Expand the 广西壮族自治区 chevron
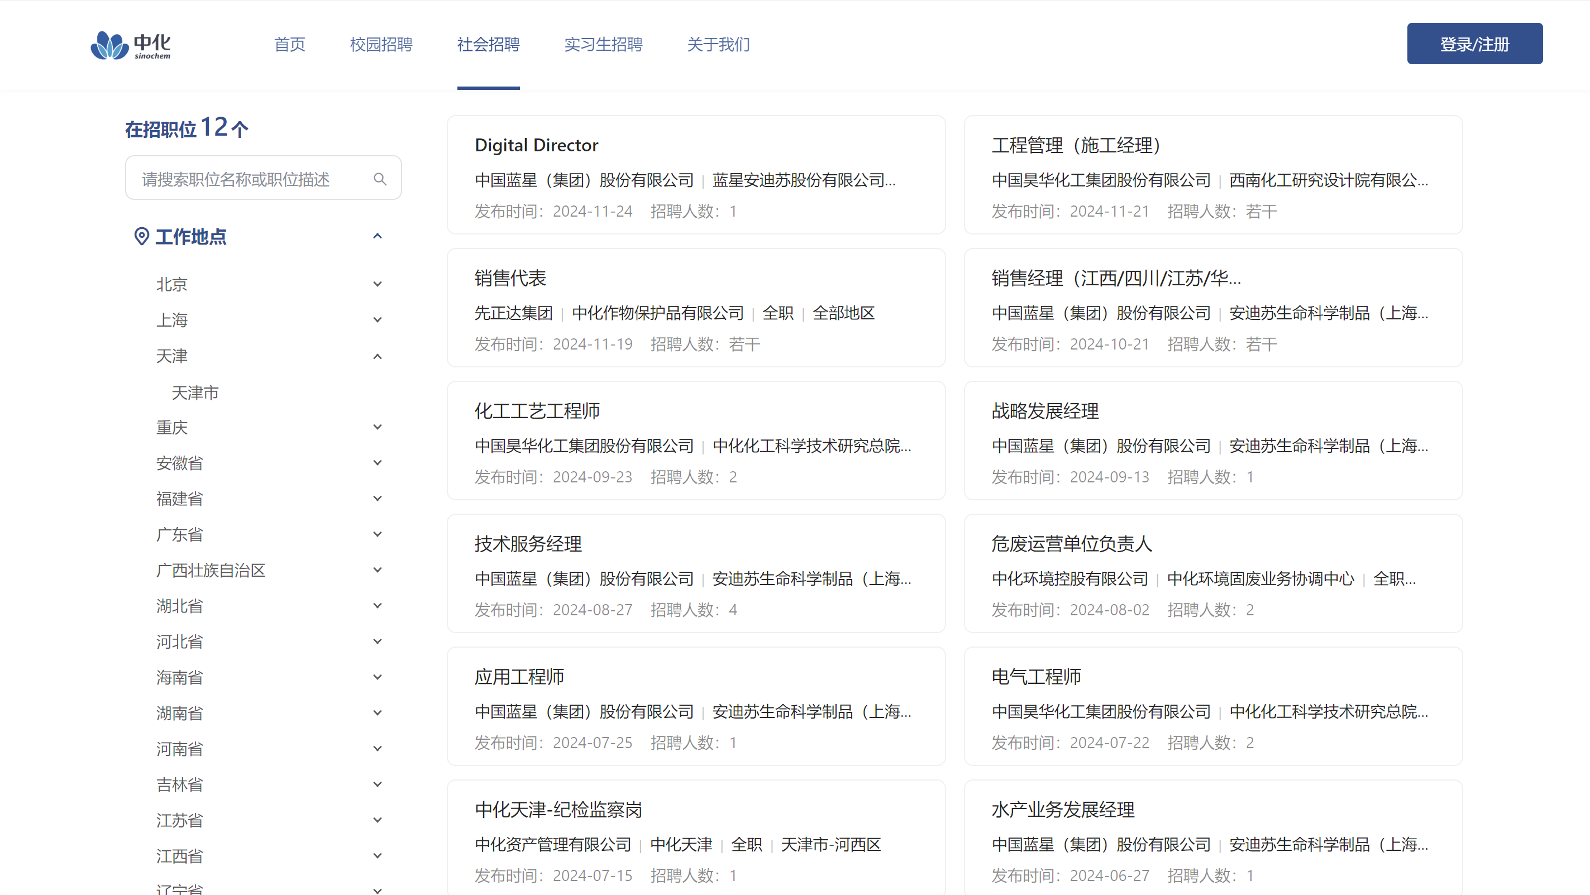 [378, 570]
